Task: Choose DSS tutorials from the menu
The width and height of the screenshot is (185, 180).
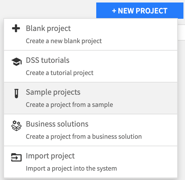Action: pyautogui.click(x=91, y=66)
